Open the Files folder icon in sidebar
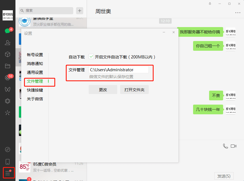Viewport: 244px width, 181px height. [x=8, y=66]
